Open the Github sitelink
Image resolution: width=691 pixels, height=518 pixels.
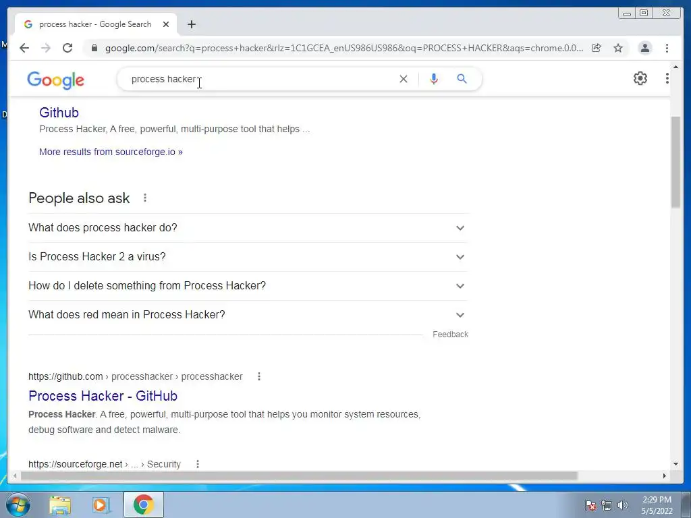pyautogui.click(x=59, y=113)
